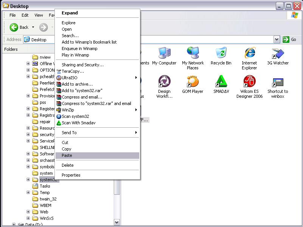Screen dimensions: 303x227
Task: Click the Tasks folder icon in the tree
Action: [35, 186]
